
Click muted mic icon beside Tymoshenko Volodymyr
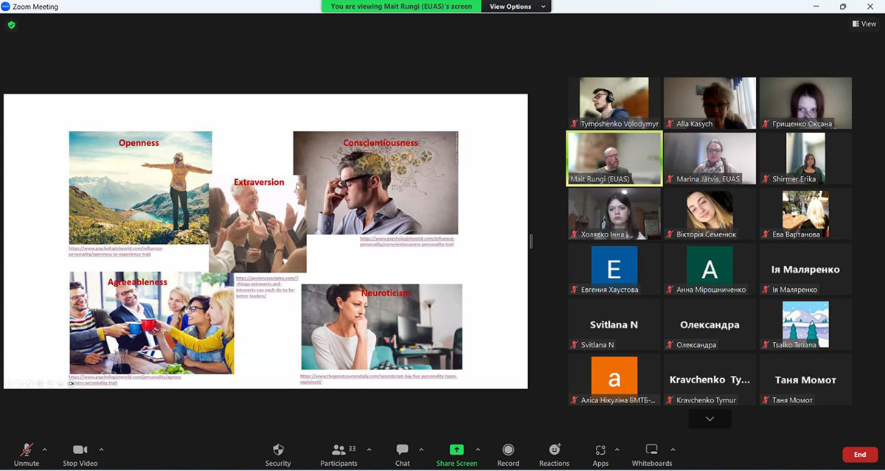[575, 124]
